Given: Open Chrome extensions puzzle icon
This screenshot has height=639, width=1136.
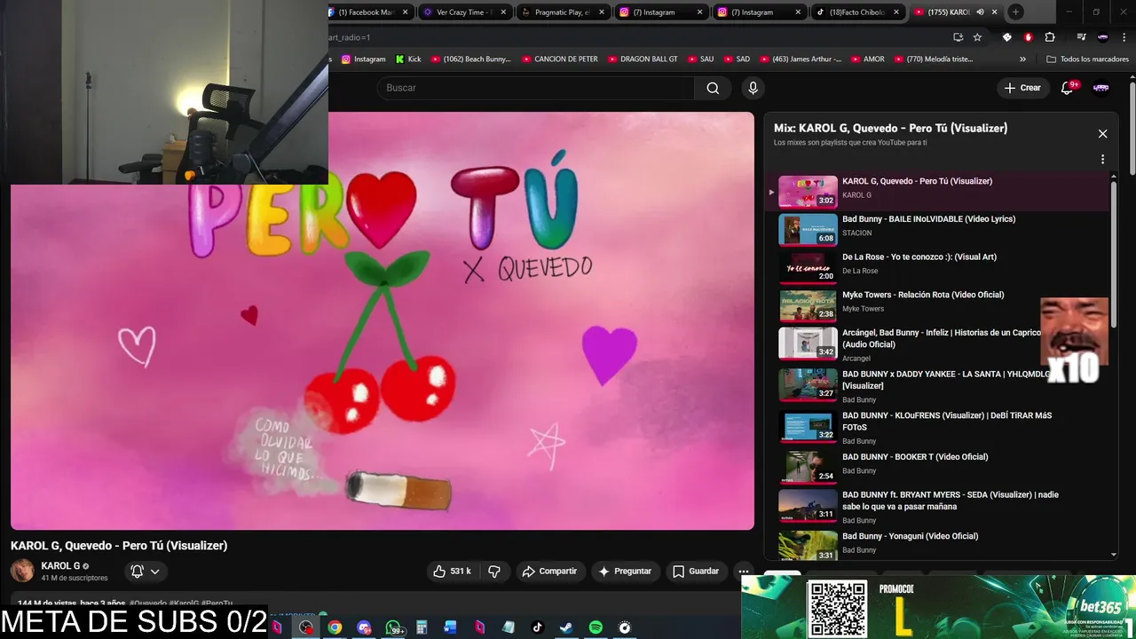Looking at the screenshot, I should [1050, 37].
